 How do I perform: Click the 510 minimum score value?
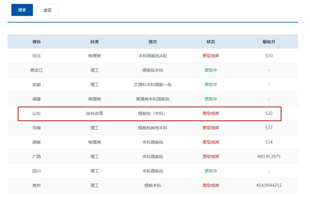tap(269, 56)
